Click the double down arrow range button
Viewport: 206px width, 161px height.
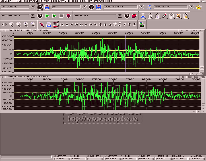[129, 24]
